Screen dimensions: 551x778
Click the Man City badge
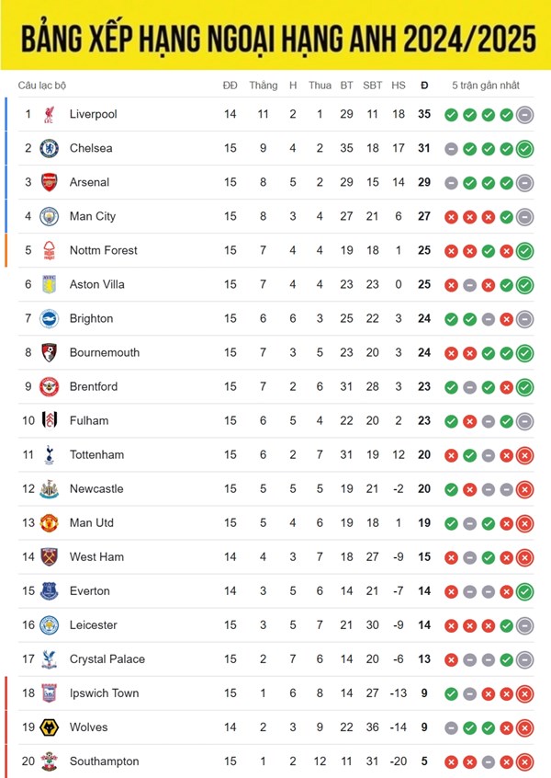click(49, 216)
